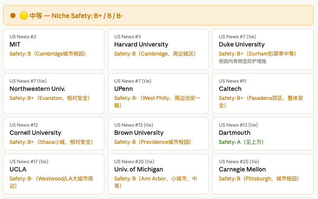This screenshot has width=318, height=199.
Task: Click the Dartmouth title
Action: click(235, 133)
